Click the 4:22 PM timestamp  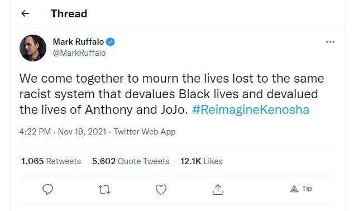35,132
